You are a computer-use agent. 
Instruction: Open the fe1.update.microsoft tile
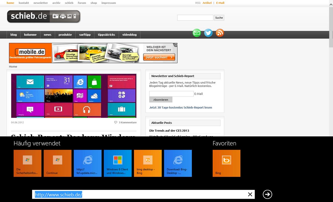tap(88, 163)
